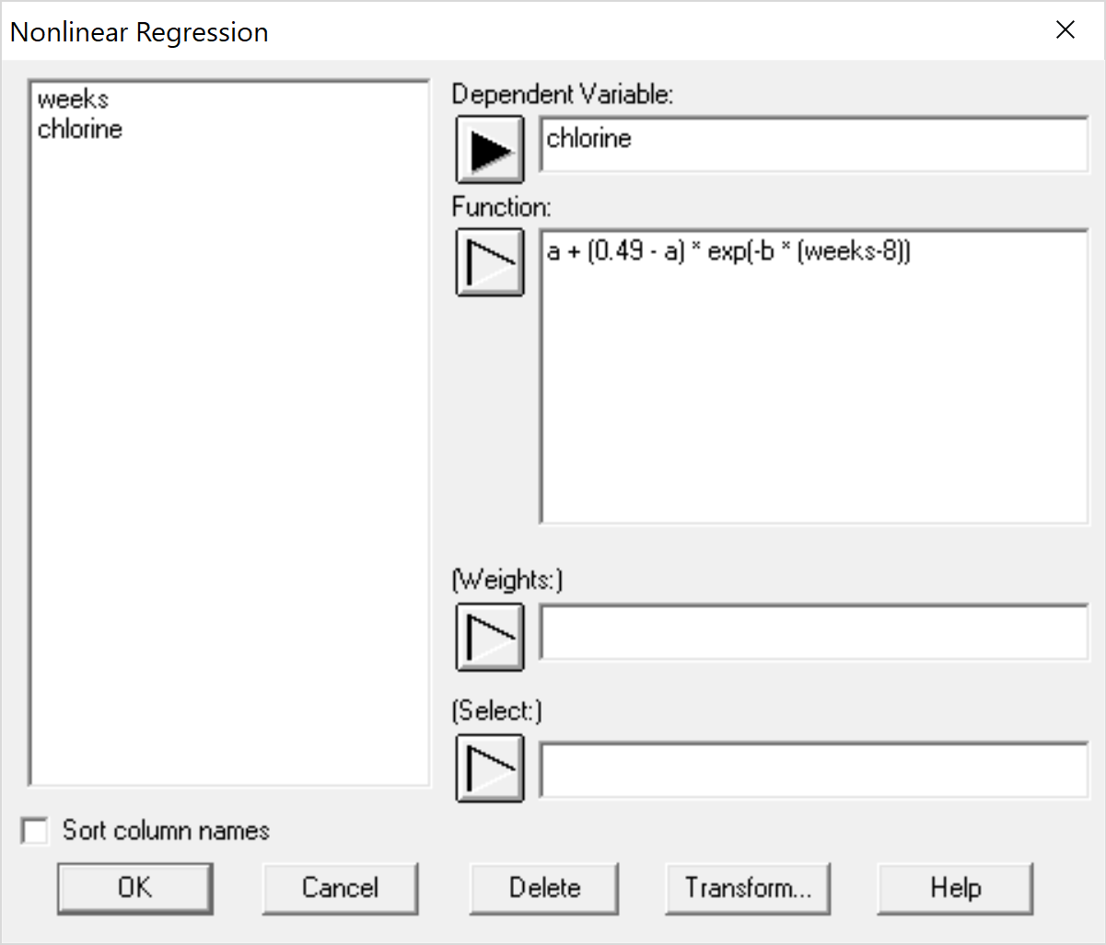Open Help for Nonlinear Regression

954,887
